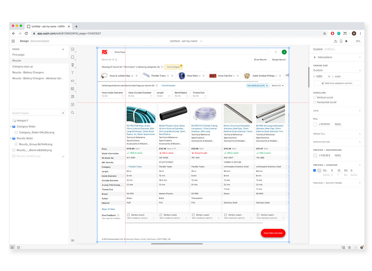This screenshot has width=372, height=271.
Task: Click the Preview Background color swatch
Action: (315, 156)
